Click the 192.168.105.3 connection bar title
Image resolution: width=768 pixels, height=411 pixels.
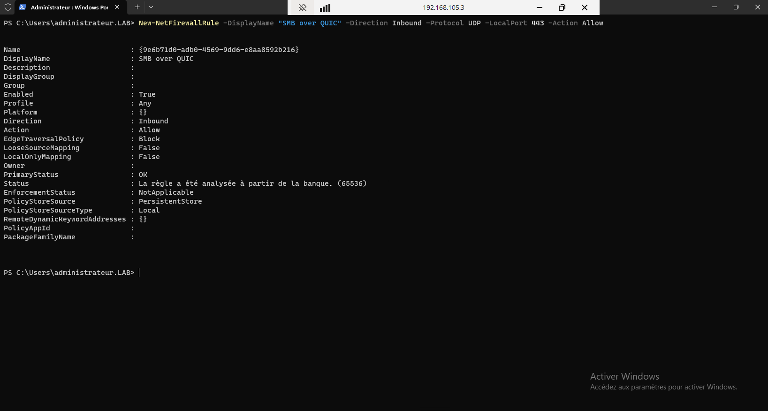pos(443,8)
